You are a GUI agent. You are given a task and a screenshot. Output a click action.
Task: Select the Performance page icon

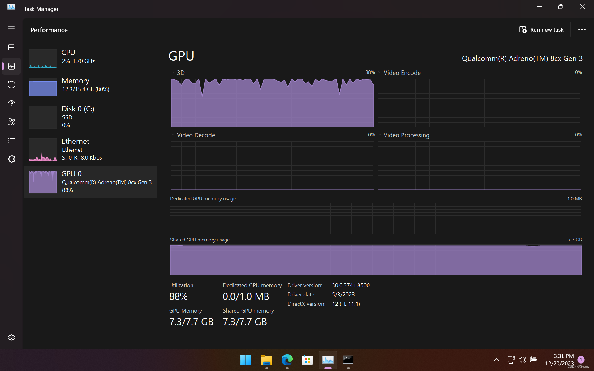coord(11,66)
